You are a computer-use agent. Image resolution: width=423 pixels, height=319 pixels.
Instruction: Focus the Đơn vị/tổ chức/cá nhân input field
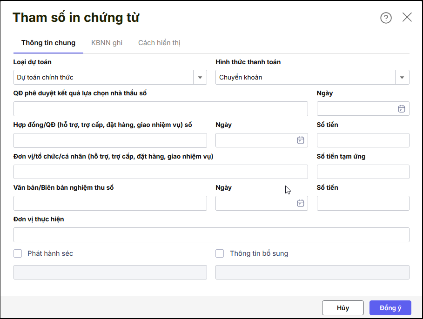tap(161, 172)
